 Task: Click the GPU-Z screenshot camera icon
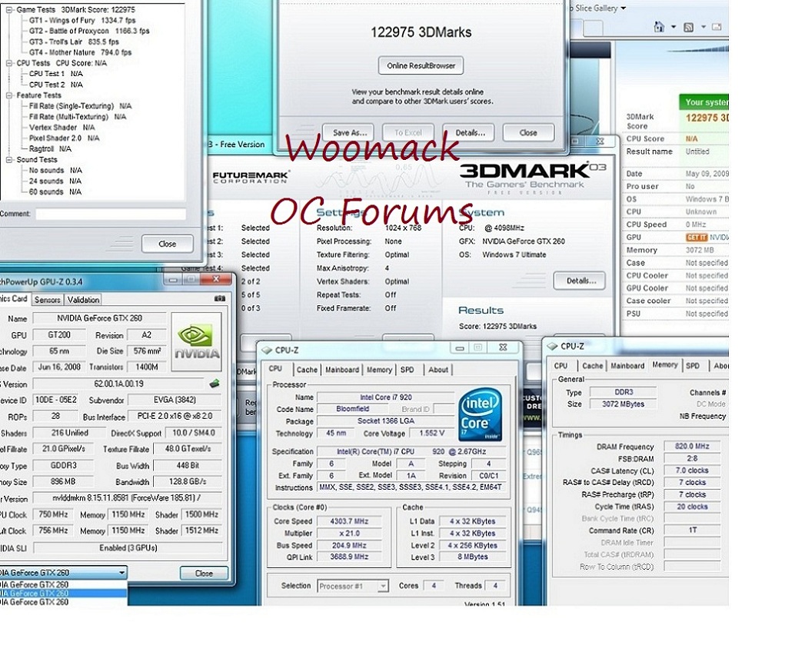pos(220,298)
